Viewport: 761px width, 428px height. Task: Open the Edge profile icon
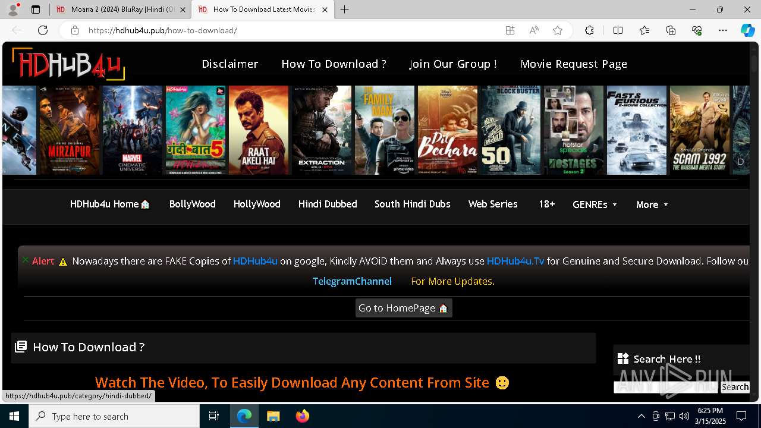13,10
